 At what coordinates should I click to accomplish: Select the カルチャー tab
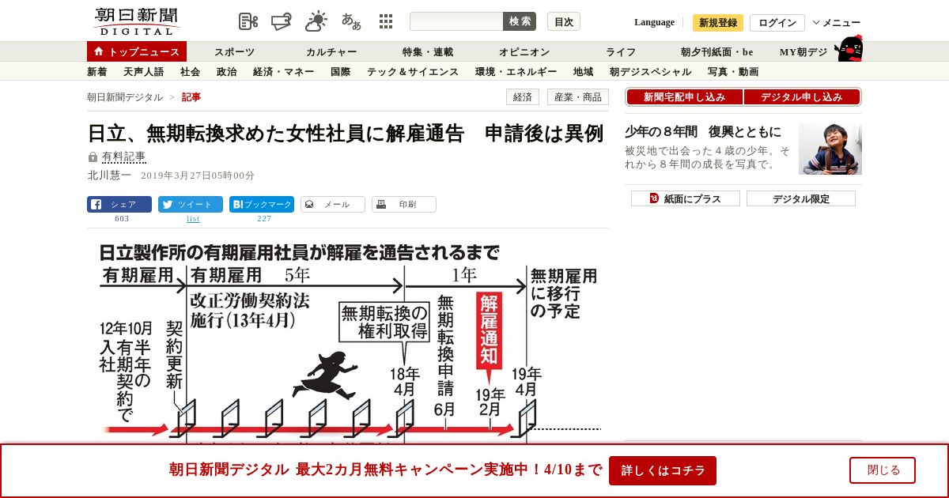pos(331,52)
